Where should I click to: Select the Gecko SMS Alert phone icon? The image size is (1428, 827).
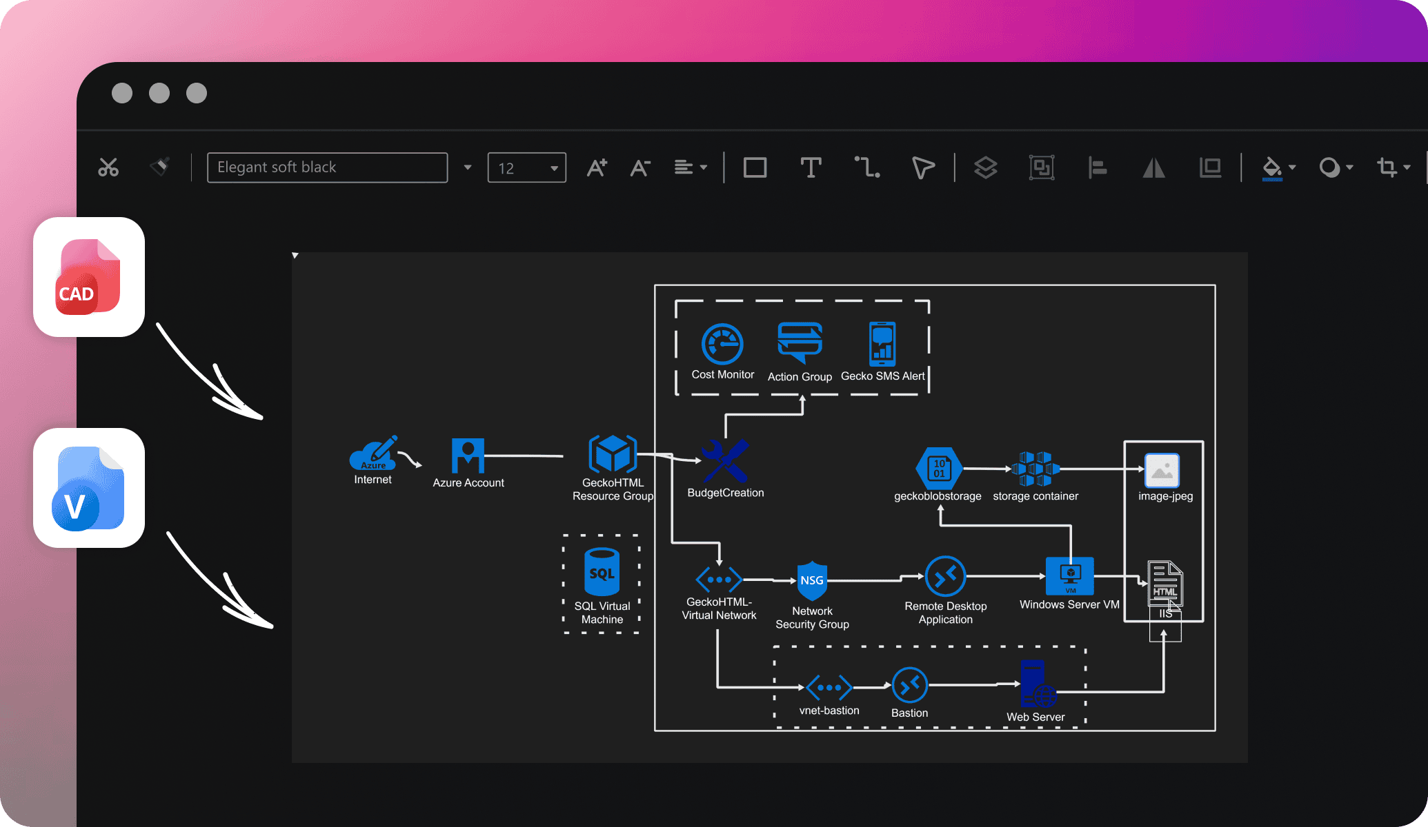[x=882, y=344]
